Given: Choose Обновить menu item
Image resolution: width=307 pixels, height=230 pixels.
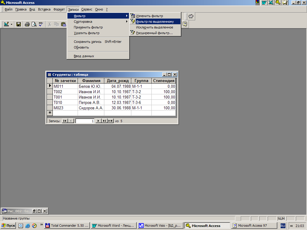Looking at the screenshot, I should (x=98, y=47).
